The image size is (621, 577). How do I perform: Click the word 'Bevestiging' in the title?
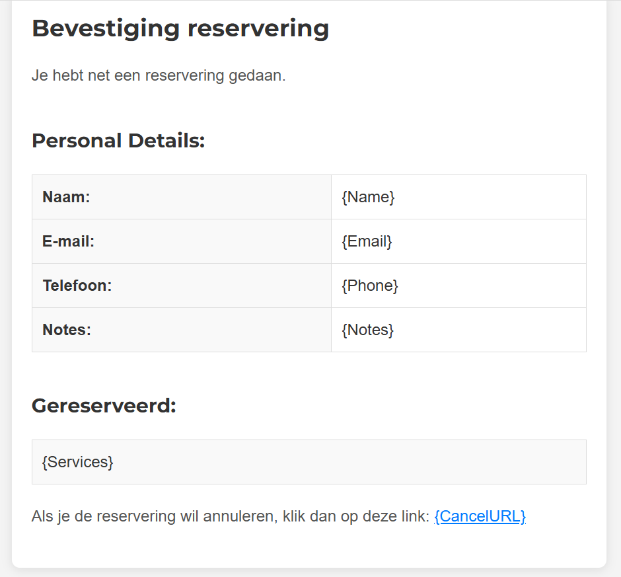pyautogui.click(x=106, y=29)
